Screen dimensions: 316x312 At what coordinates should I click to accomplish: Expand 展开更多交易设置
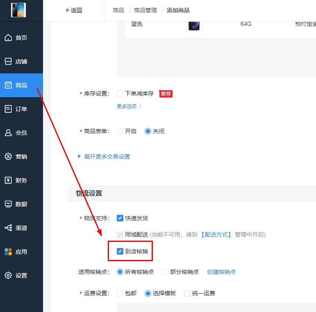coord(104,157)
